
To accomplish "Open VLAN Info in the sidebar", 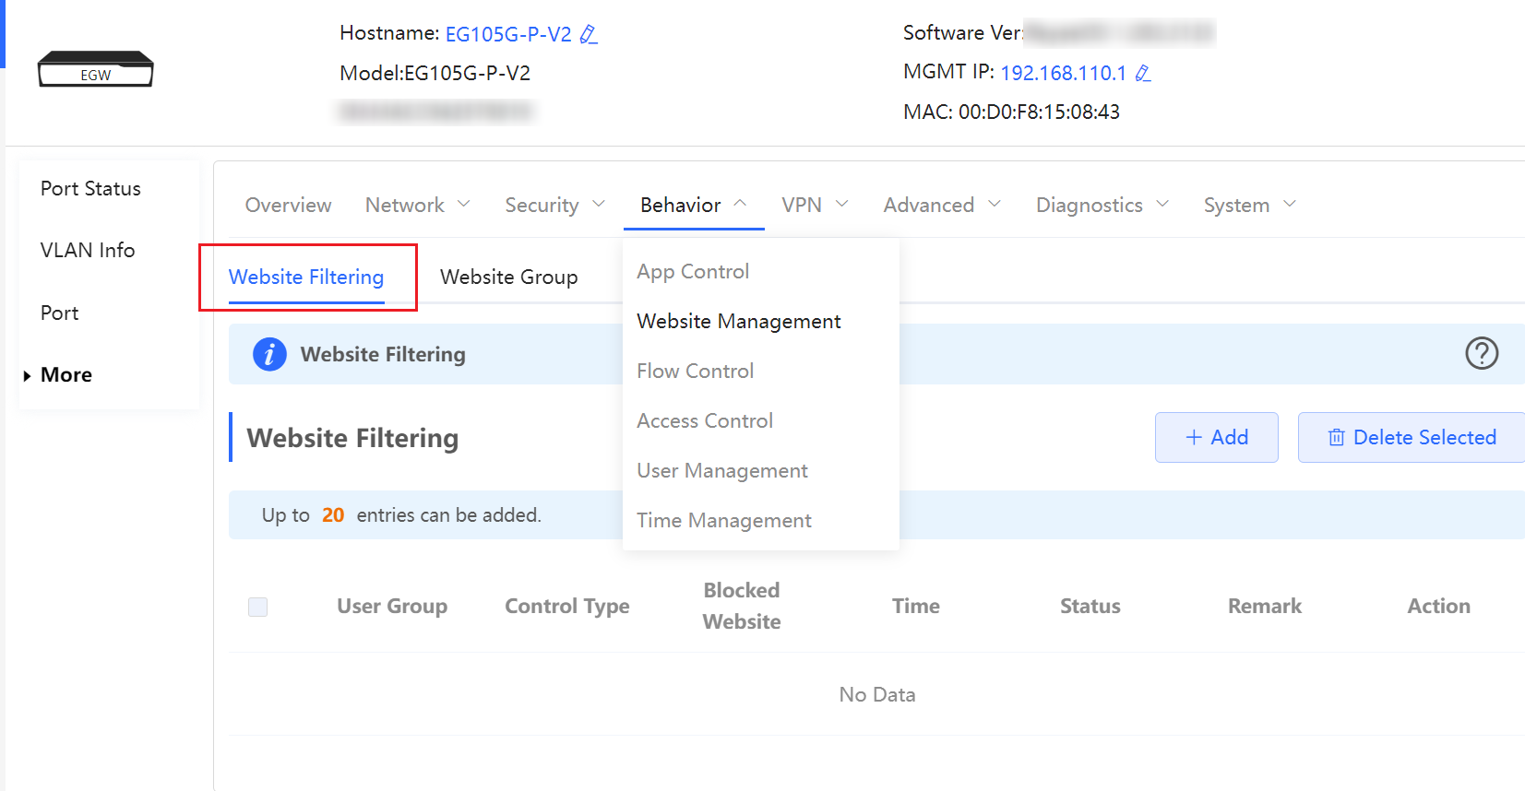I will 88,251.
